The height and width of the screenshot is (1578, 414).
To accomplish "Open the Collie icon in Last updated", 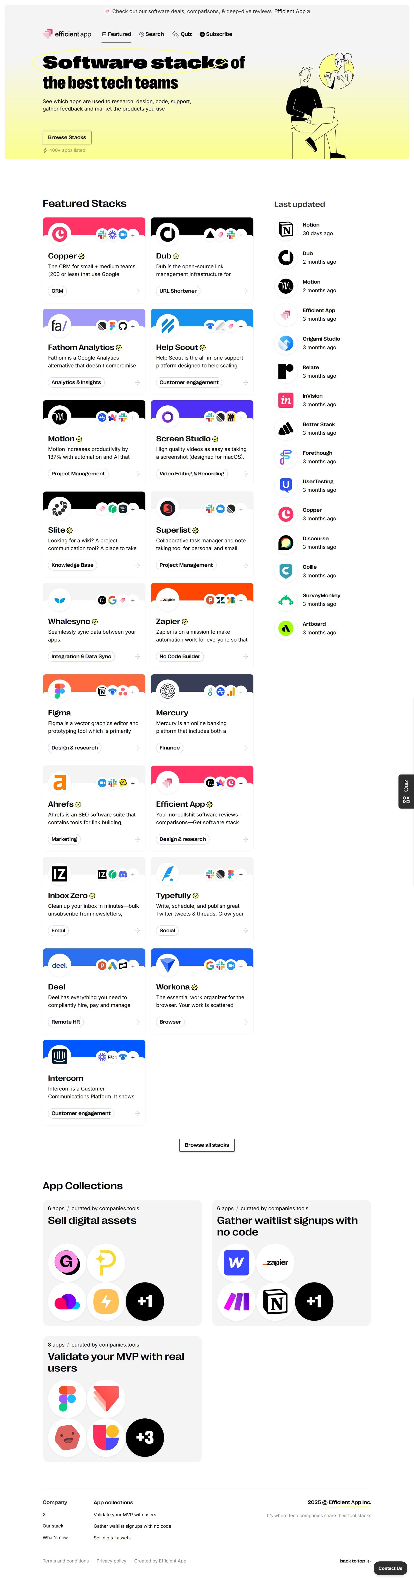I will click(x=286, y=571).
